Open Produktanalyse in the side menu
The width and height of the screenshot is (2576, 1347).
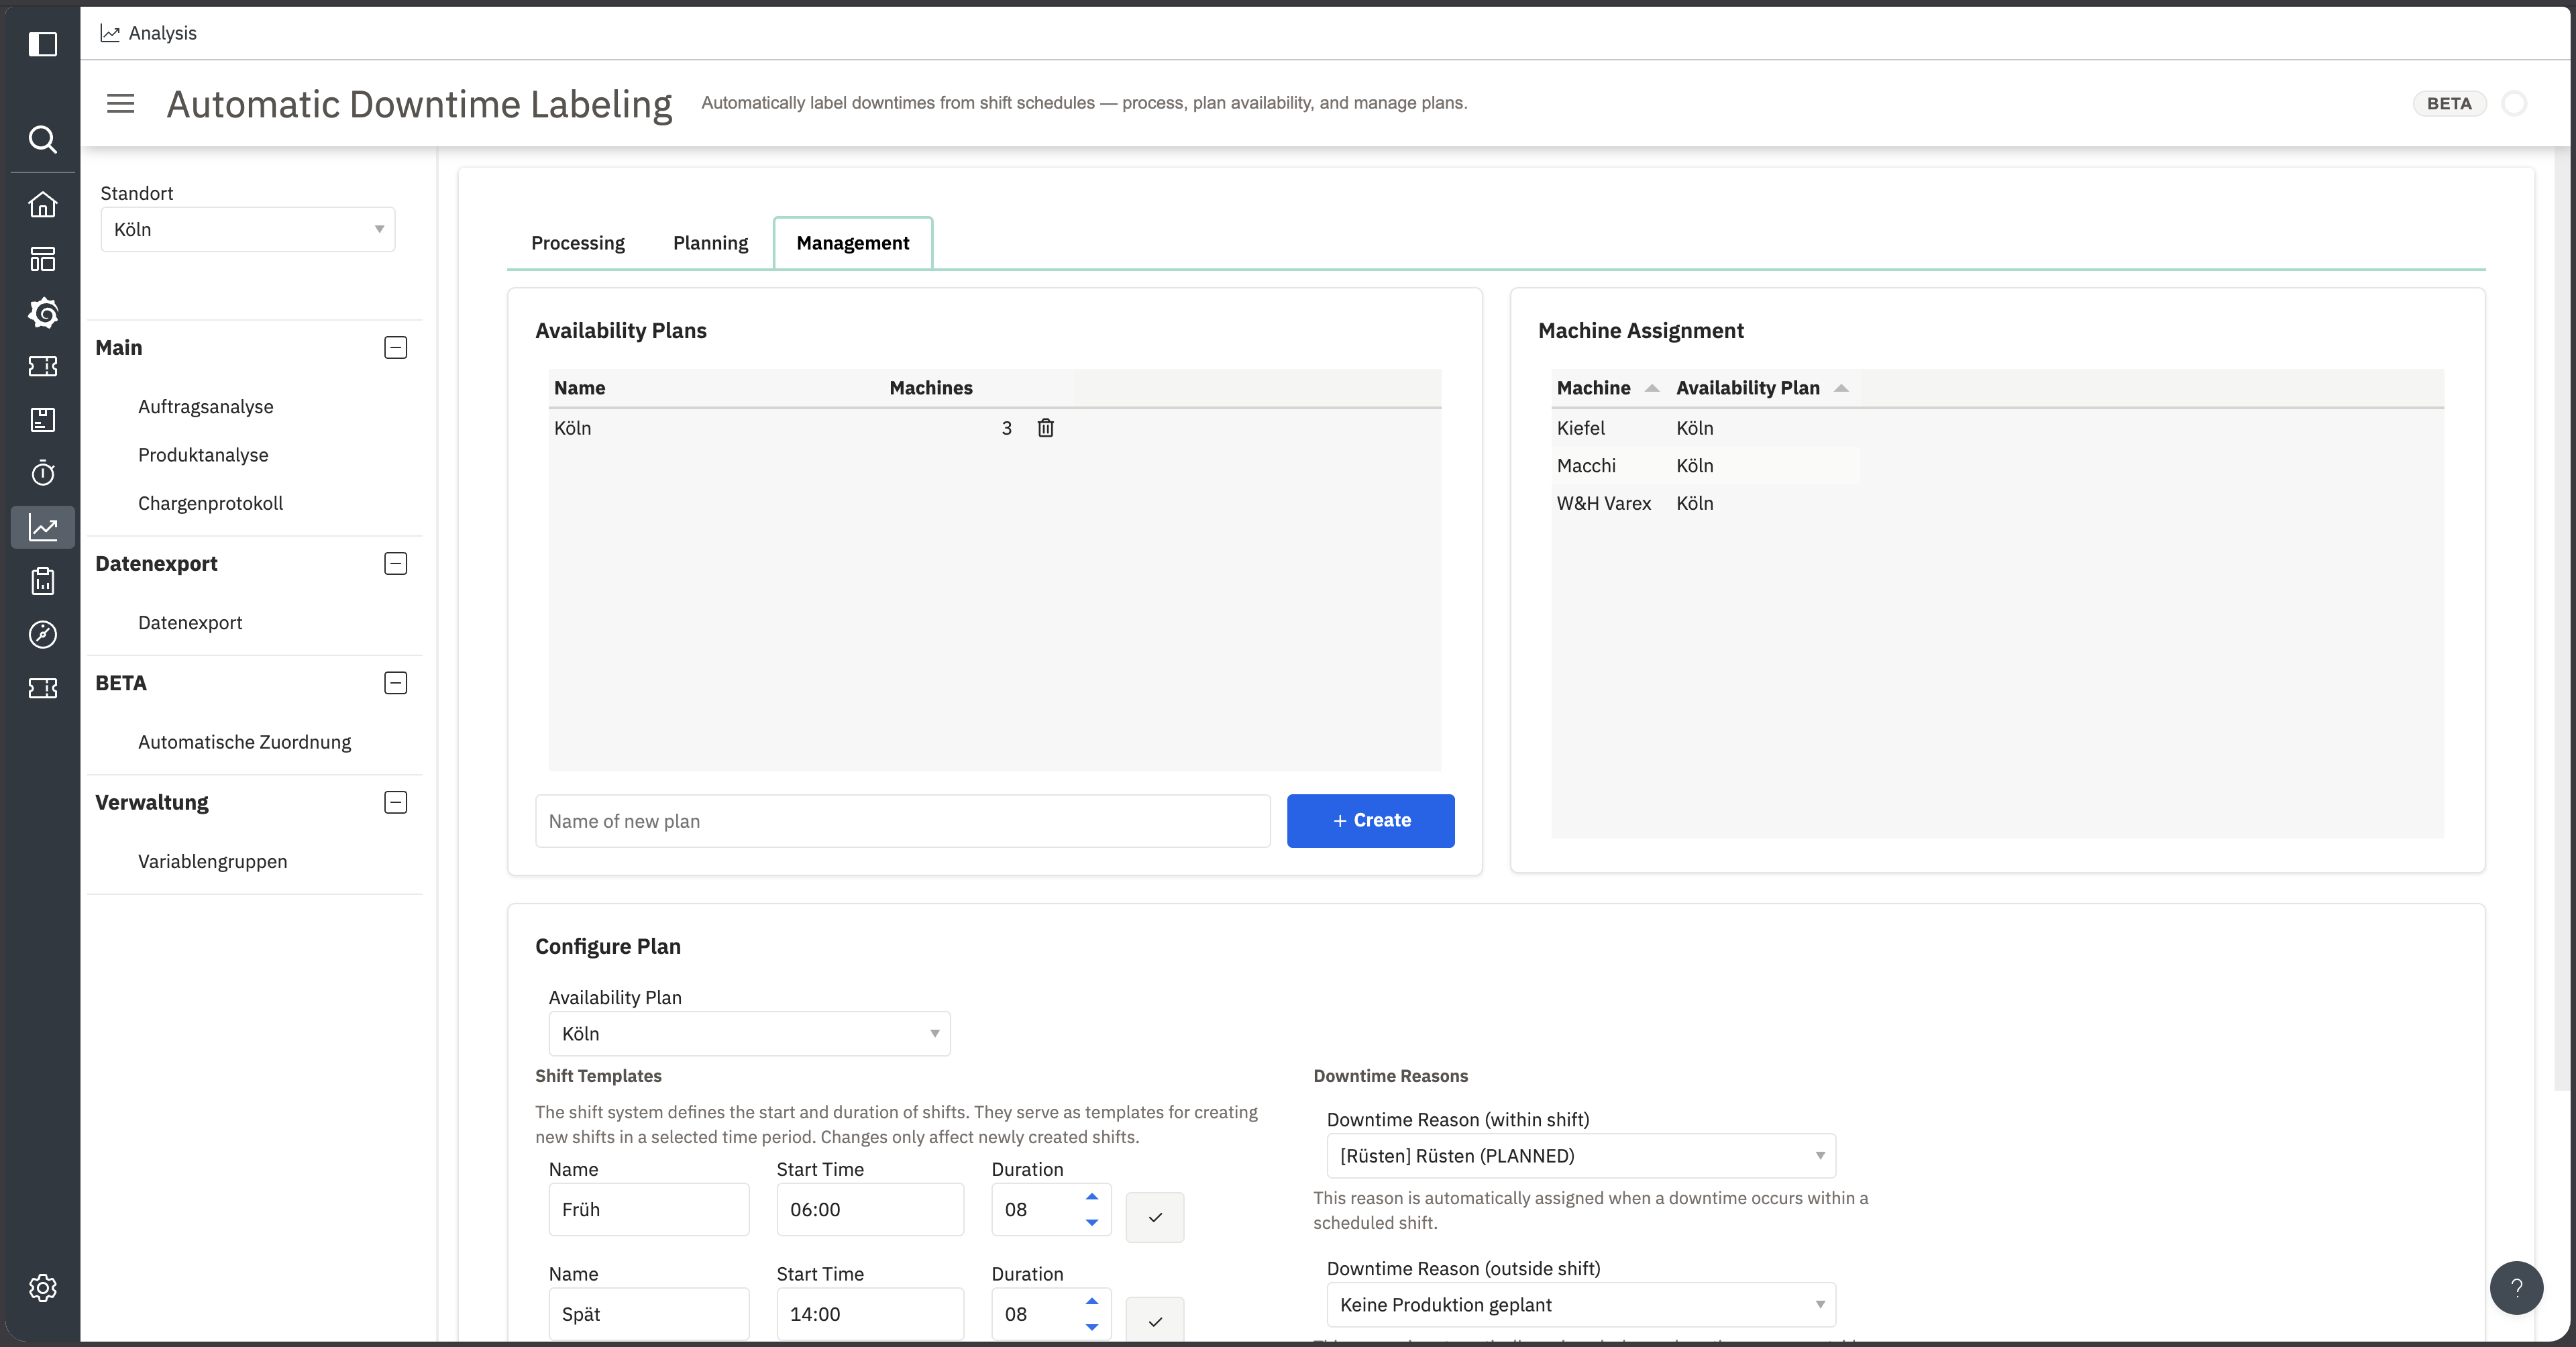(203, 455)
